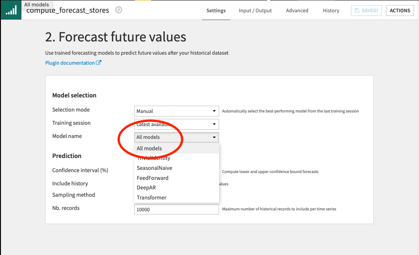The width and height of the screenshot is (419, 255).
Task: Switch to the Input / Output tab
Action: click(255, 10)
